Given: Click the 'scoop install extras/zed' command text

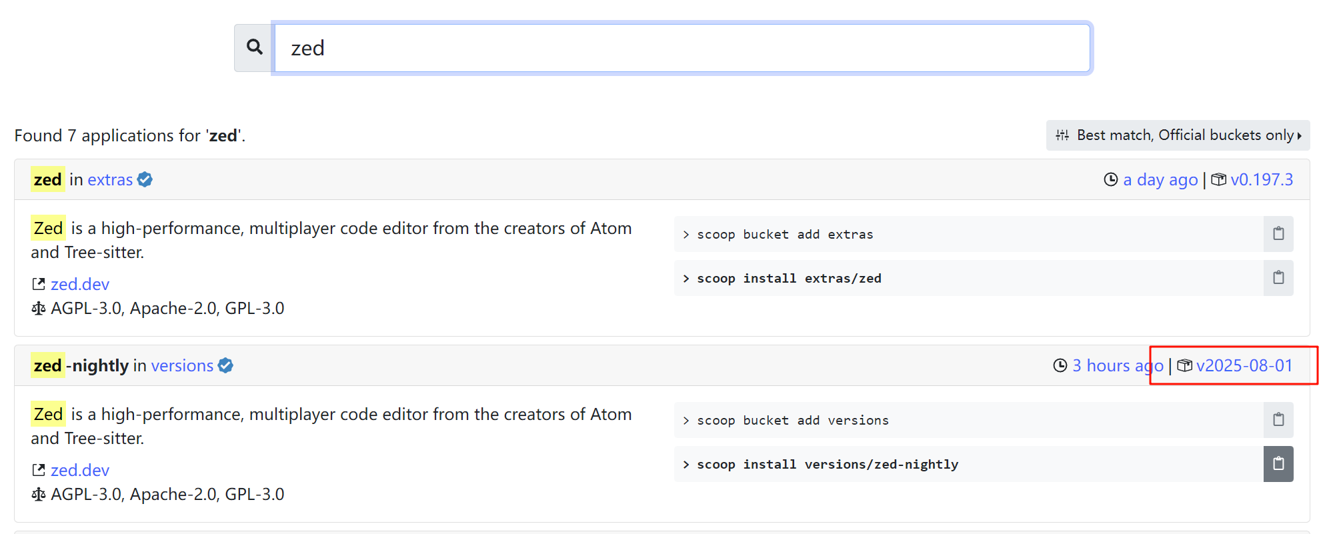Looking at the screenshot, I should 789,279.
